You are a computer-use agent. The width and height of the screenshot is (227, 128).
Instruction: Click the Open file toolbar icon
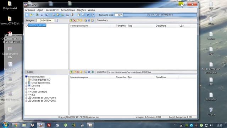coord(31,15)
